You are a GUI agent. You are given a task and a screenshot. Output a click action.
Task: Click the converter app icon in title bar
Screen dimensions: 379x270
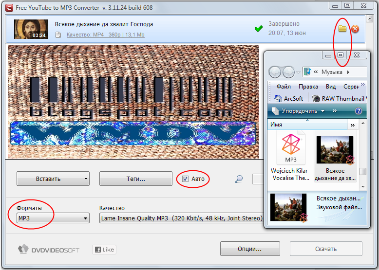[9, 8]
